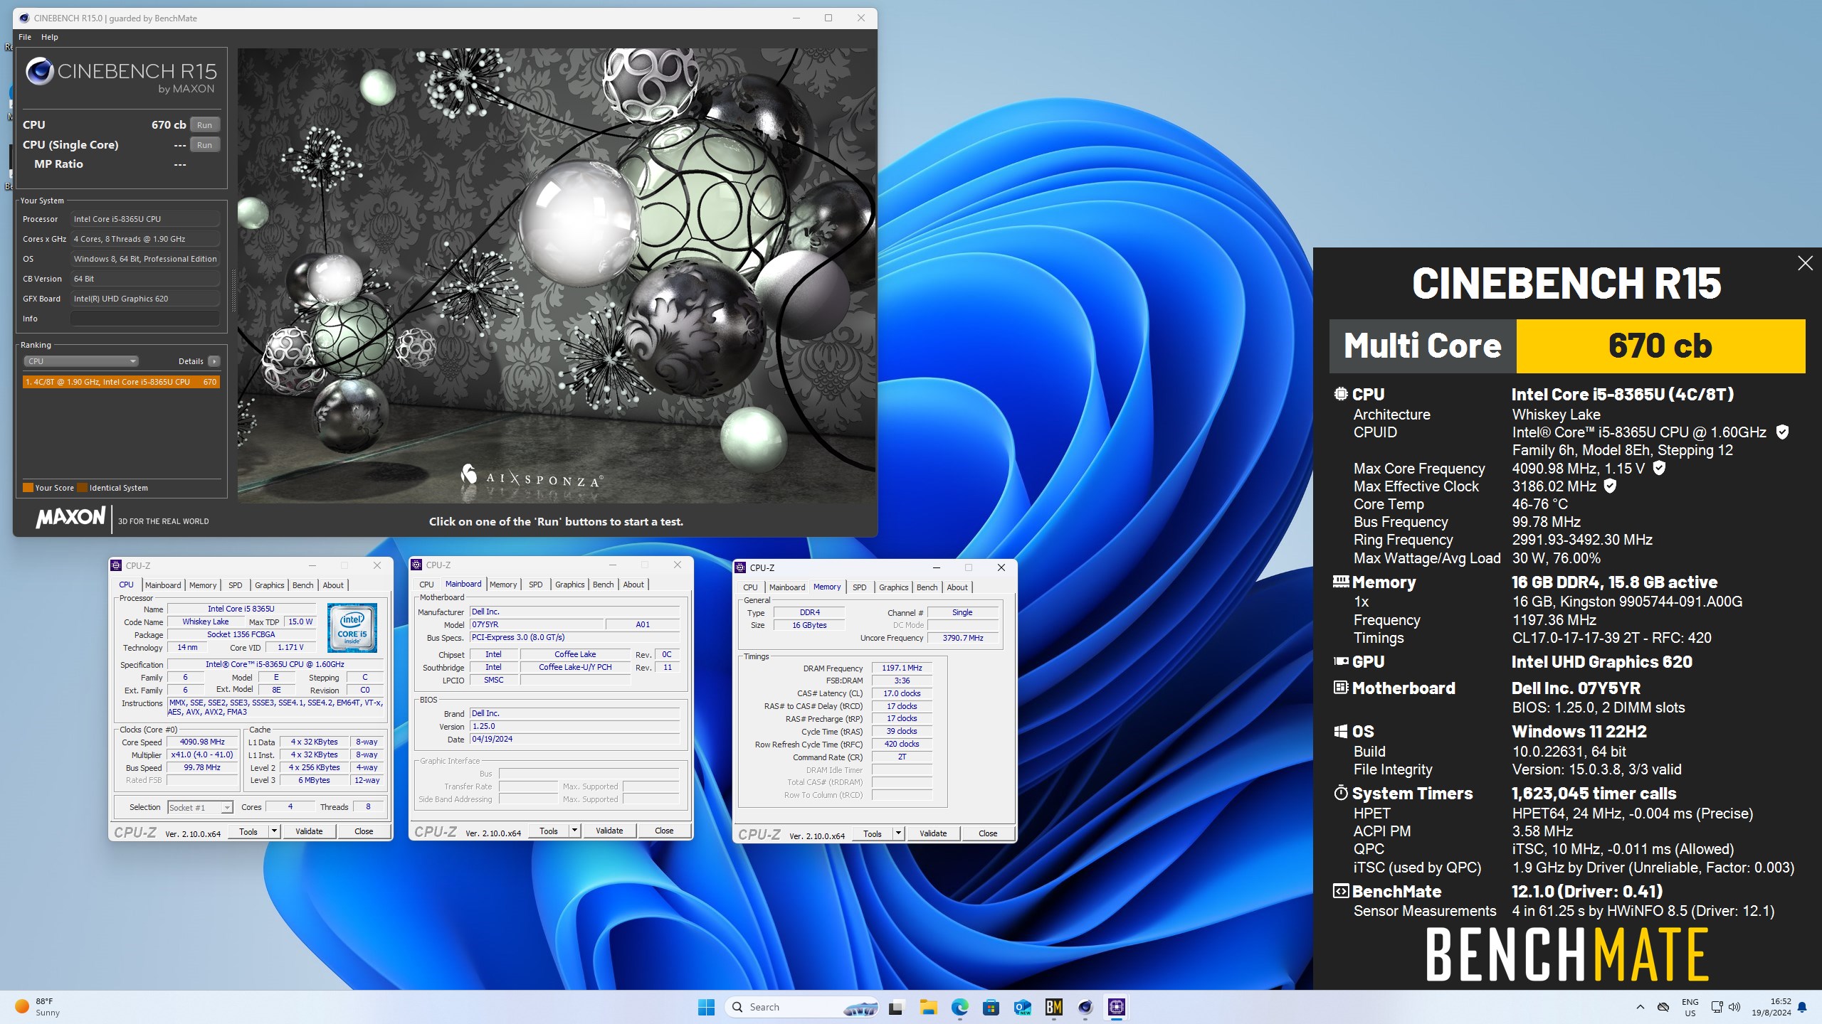Viewport: 1822px width, 1024px height.
Task: Open the Ranking CPU dropdown in Cinebench
Action: (x=81, y=361)
